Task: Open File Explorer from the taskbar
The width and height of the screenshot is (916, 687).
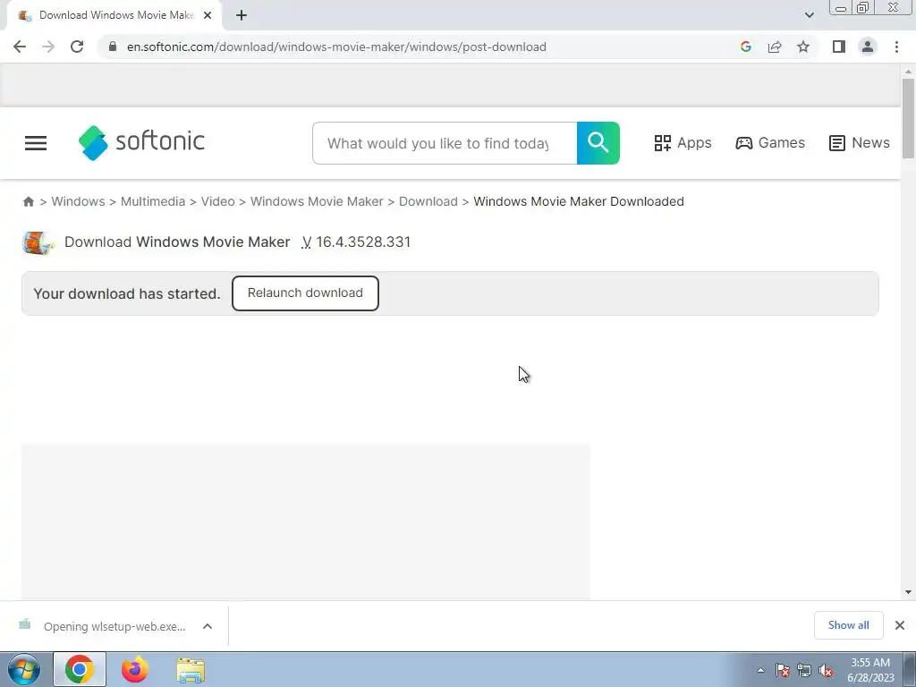Action: click(191, 670)
